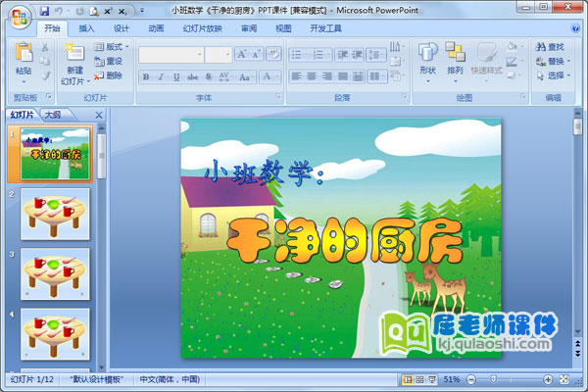
Task: Click the Print Preview quick access icon
Action: pyautogui.click(x=94, y=12)
